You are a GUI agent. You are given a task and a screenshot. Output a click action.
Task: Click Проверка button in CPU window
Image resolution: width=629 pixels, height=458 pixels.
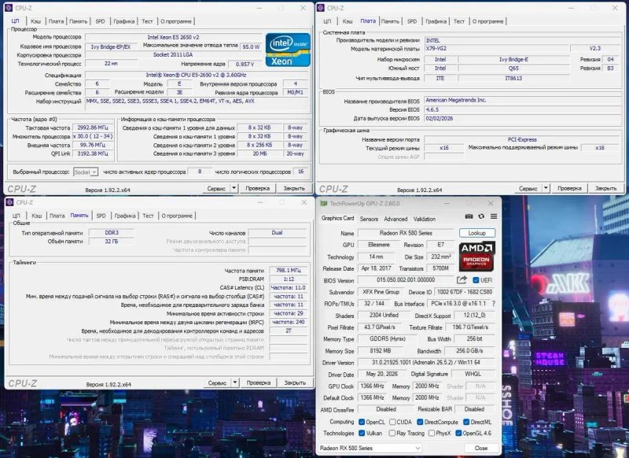coord(258,188)
